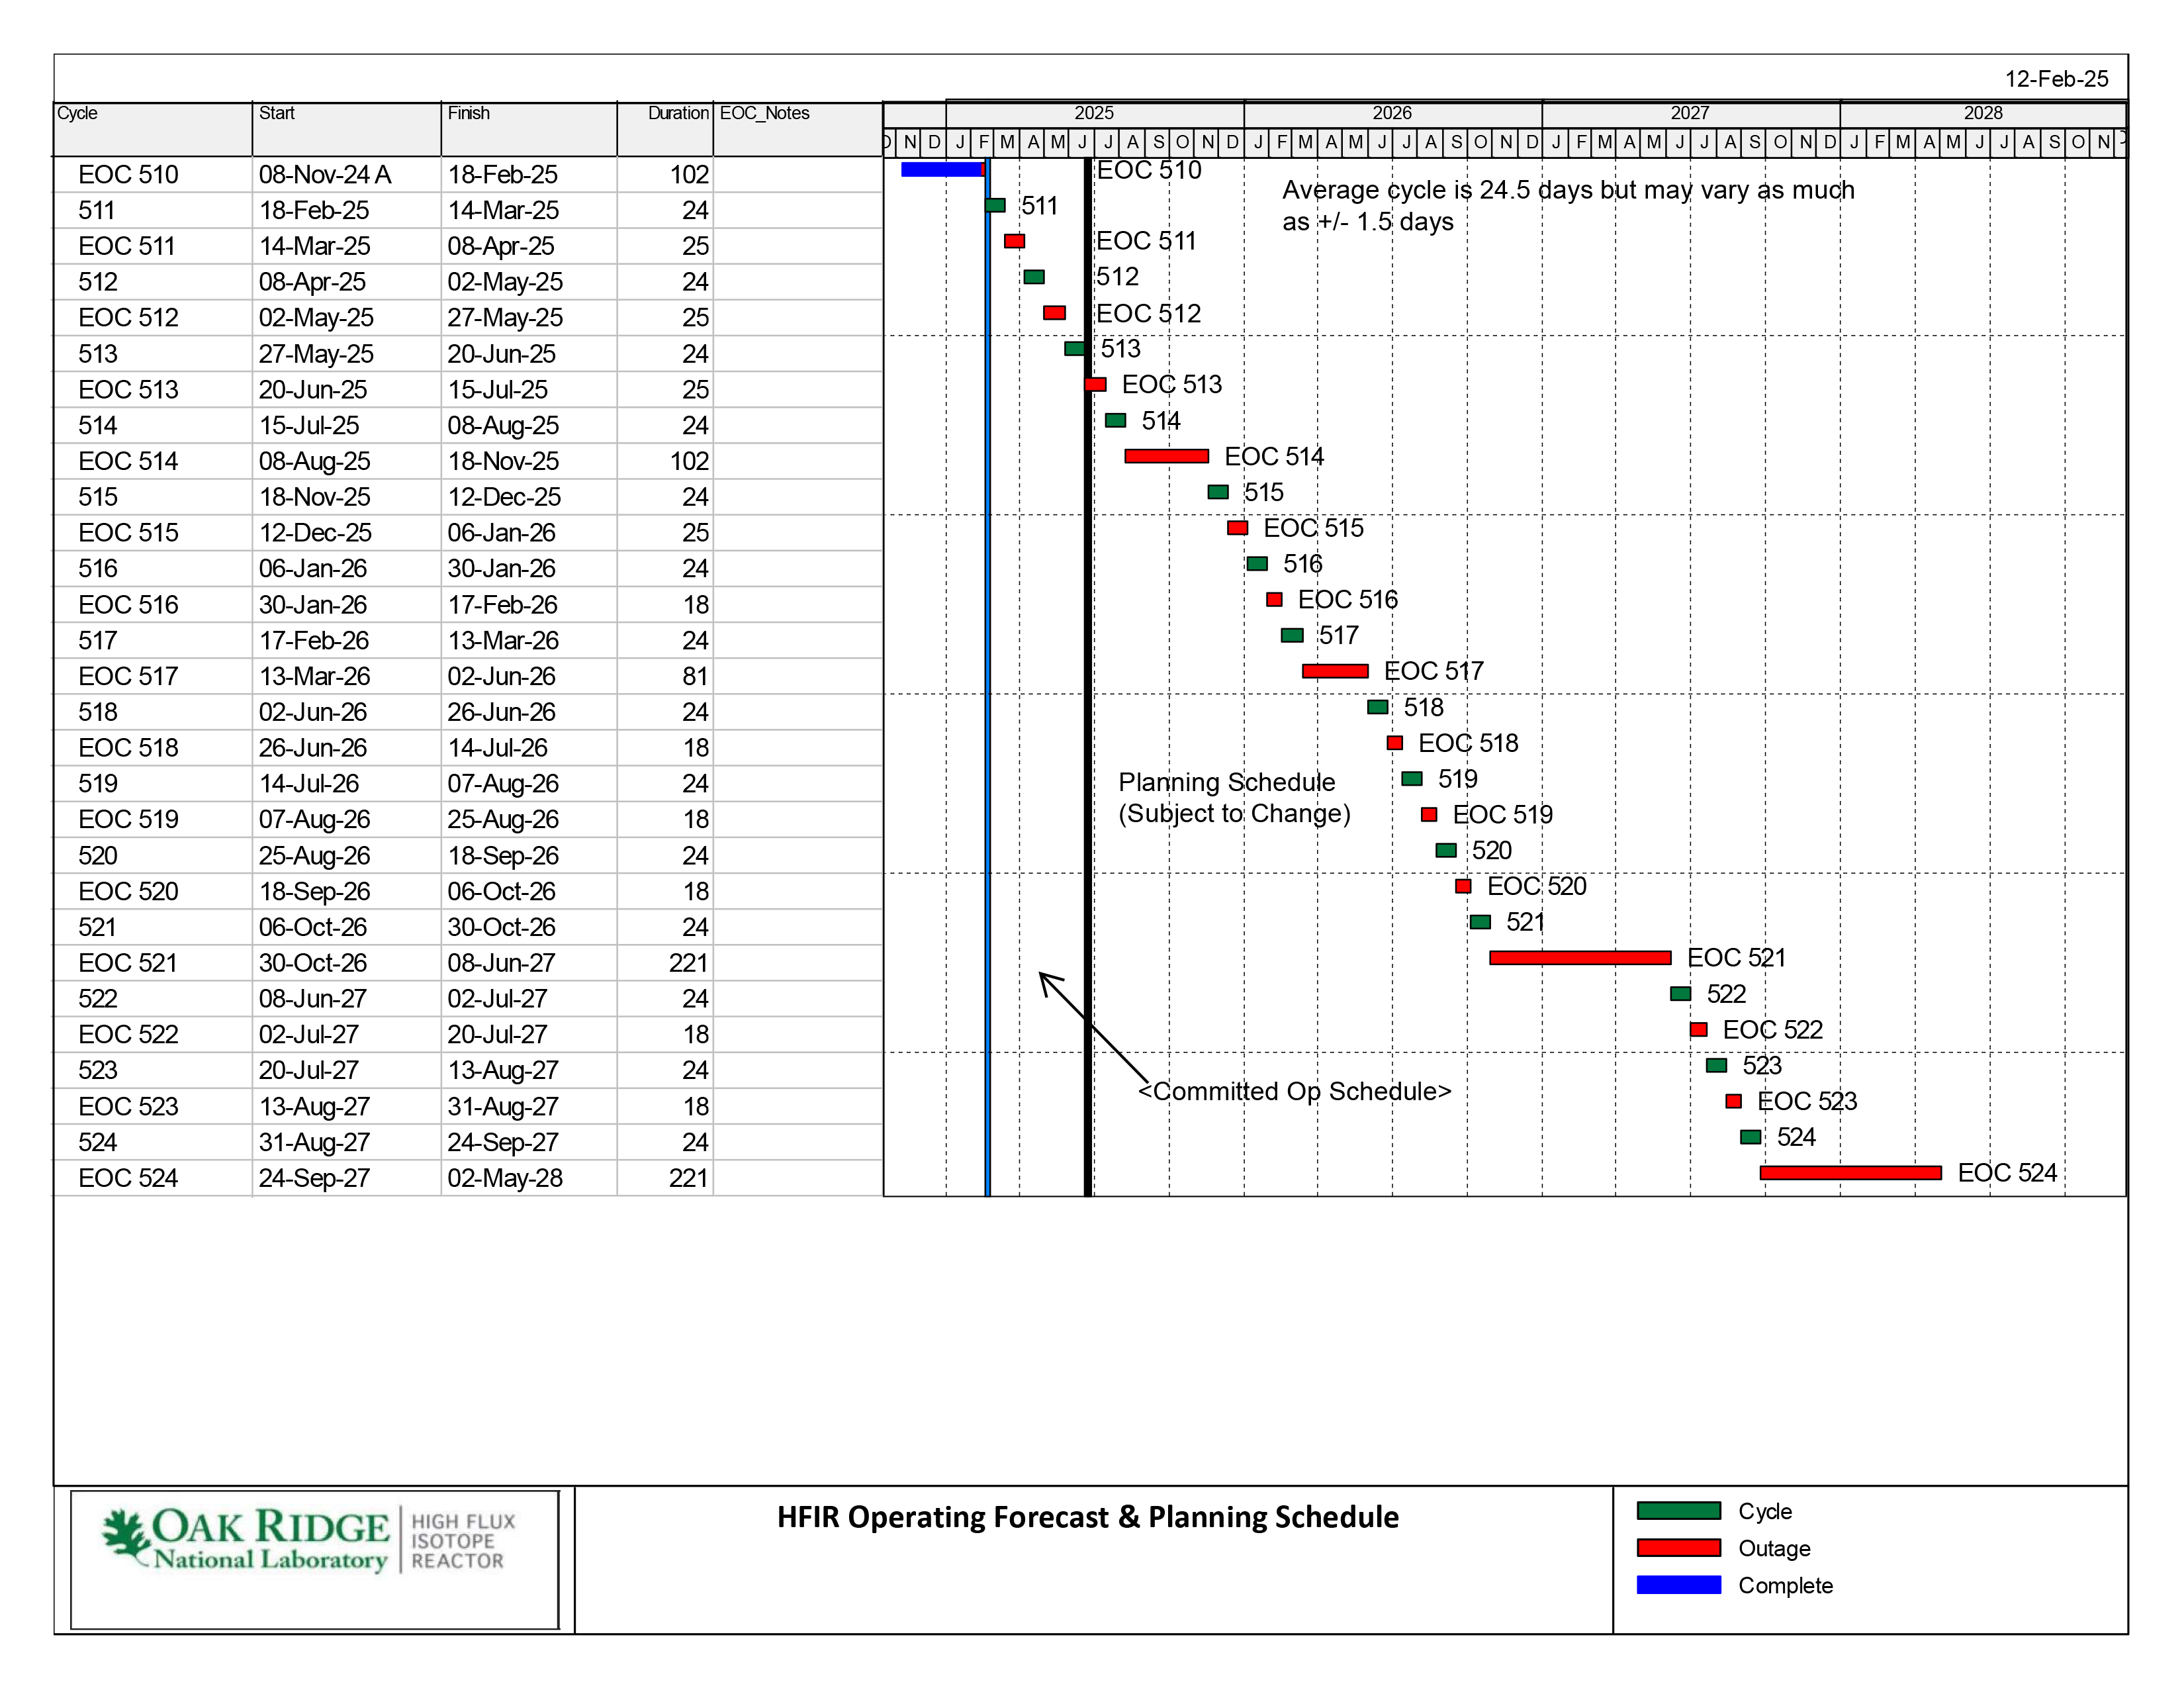Screen dimensions: 2184x1688
Task: Click the long red EOC 521 outage bar
Action: pyautogui.click(x=1579, y=958)
